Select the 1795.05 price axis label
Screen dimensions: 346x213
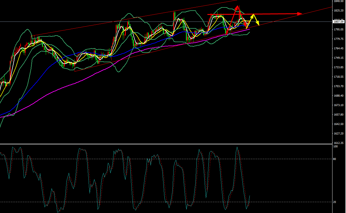(x=338, y=30)
